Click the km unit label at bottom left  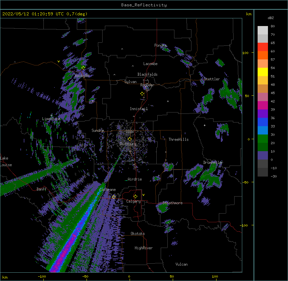(5, 277)
